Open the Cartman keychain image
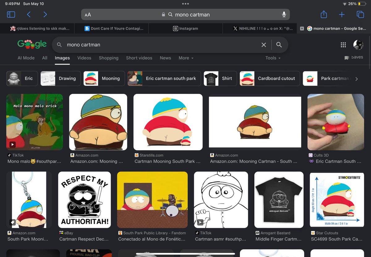This screenshot has width=371, height=257. click(x=29, y=200)
